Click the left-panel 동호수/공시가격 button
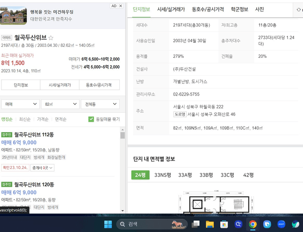This screenshot has width=303, height=232. click(x=99, y=85)
